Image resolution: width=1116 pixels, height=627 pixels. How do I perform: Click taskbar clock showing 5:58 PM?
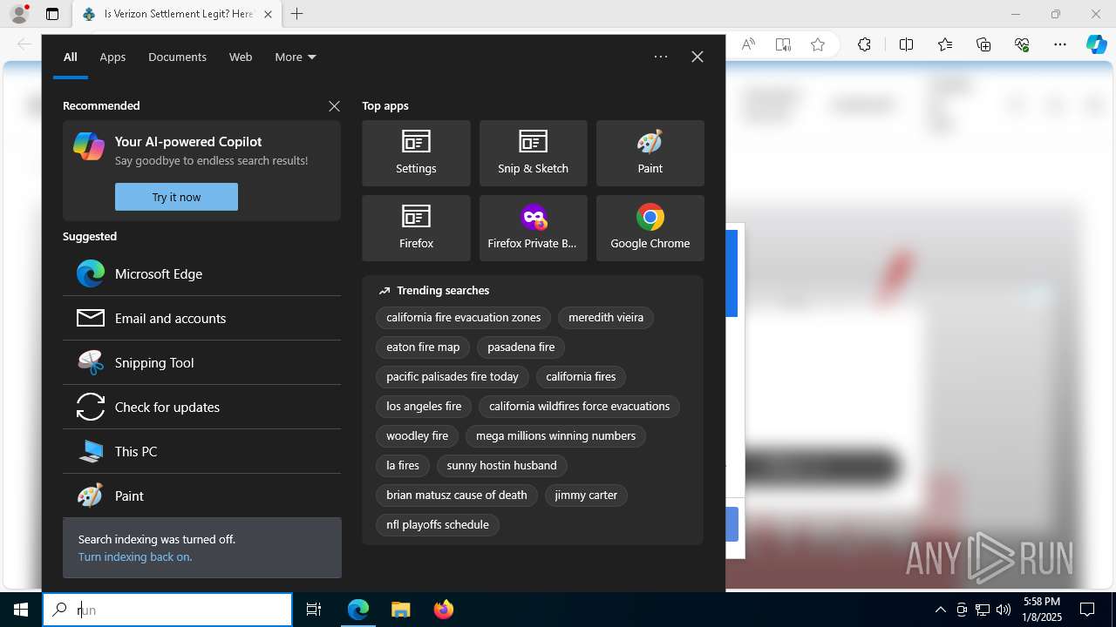(x=1042, y=610)
